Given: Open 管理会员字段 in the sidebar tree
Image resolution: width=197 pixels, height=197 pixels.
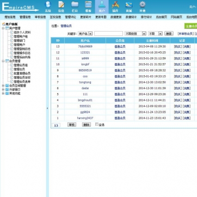Looking at the screenshot, I should (x=22, y=78).
